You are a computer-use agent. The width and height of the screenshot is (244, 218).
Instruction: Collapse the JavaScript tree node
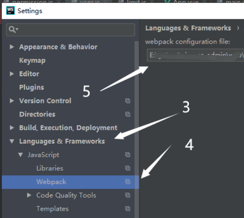21,155
